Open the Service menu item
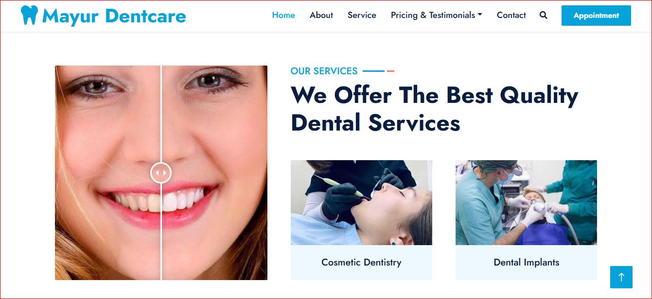The width and height of the screenshot is (652, 299). [x=362, y=15]
